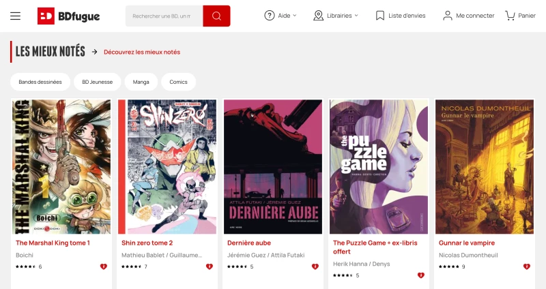Click Me connecter to sign in

(x=475, y=16)
